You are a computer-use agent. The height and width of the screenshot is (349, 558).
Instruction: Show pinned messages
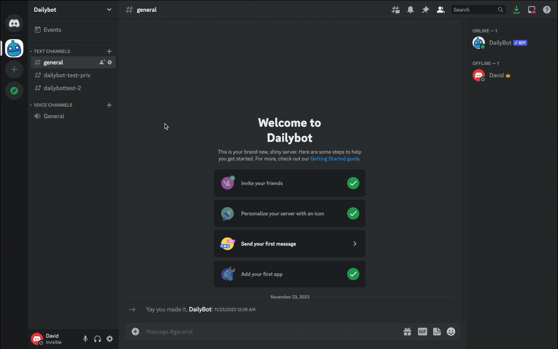pyautogui.click(x=425, y=10)
